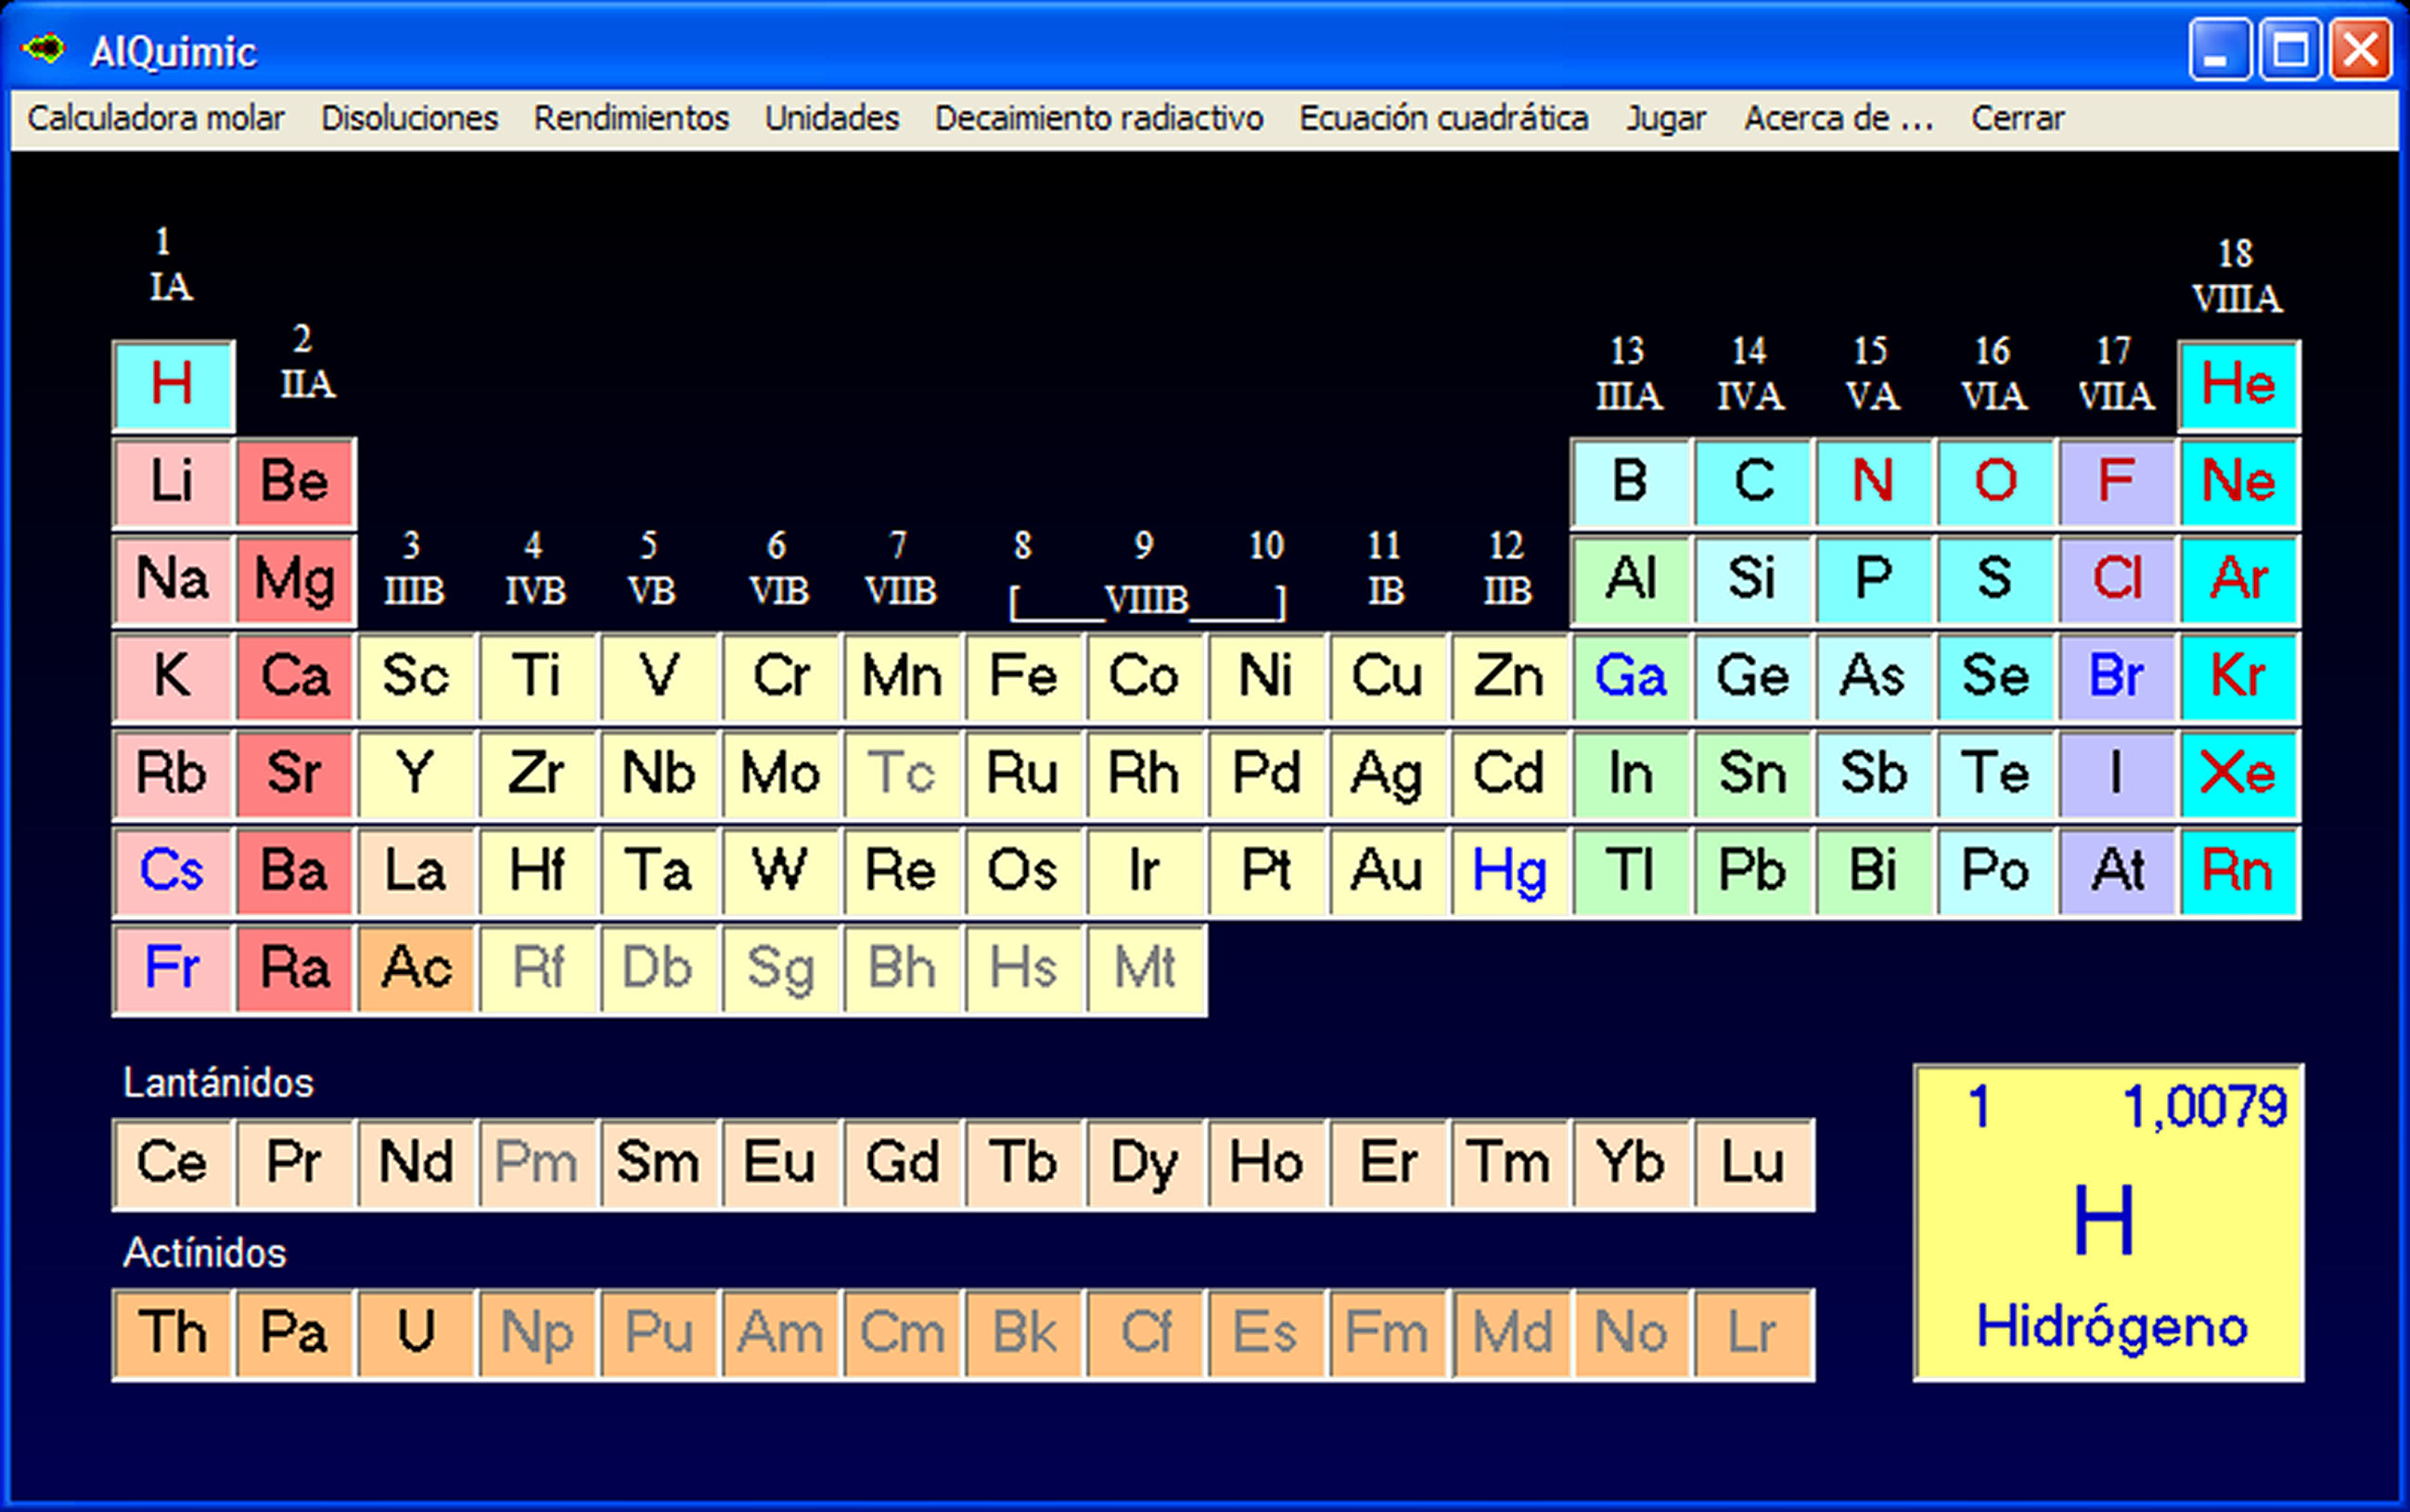Click the Technetium (Tc) greyed tile
This screenshot has width=2410, height=1512.
pos(902,774)
